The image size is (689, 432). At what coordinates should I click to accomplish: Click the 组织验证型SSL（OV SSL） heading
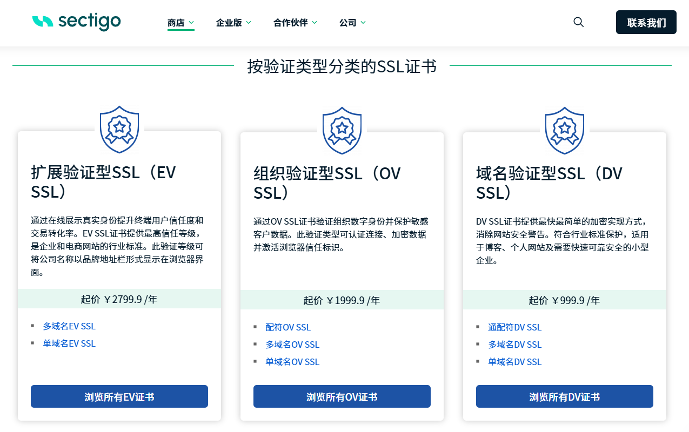click(327, 183)
